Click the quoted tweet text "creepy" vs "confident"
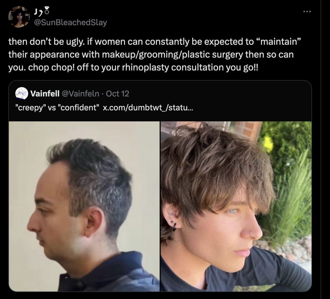 [x=57, y=107]
